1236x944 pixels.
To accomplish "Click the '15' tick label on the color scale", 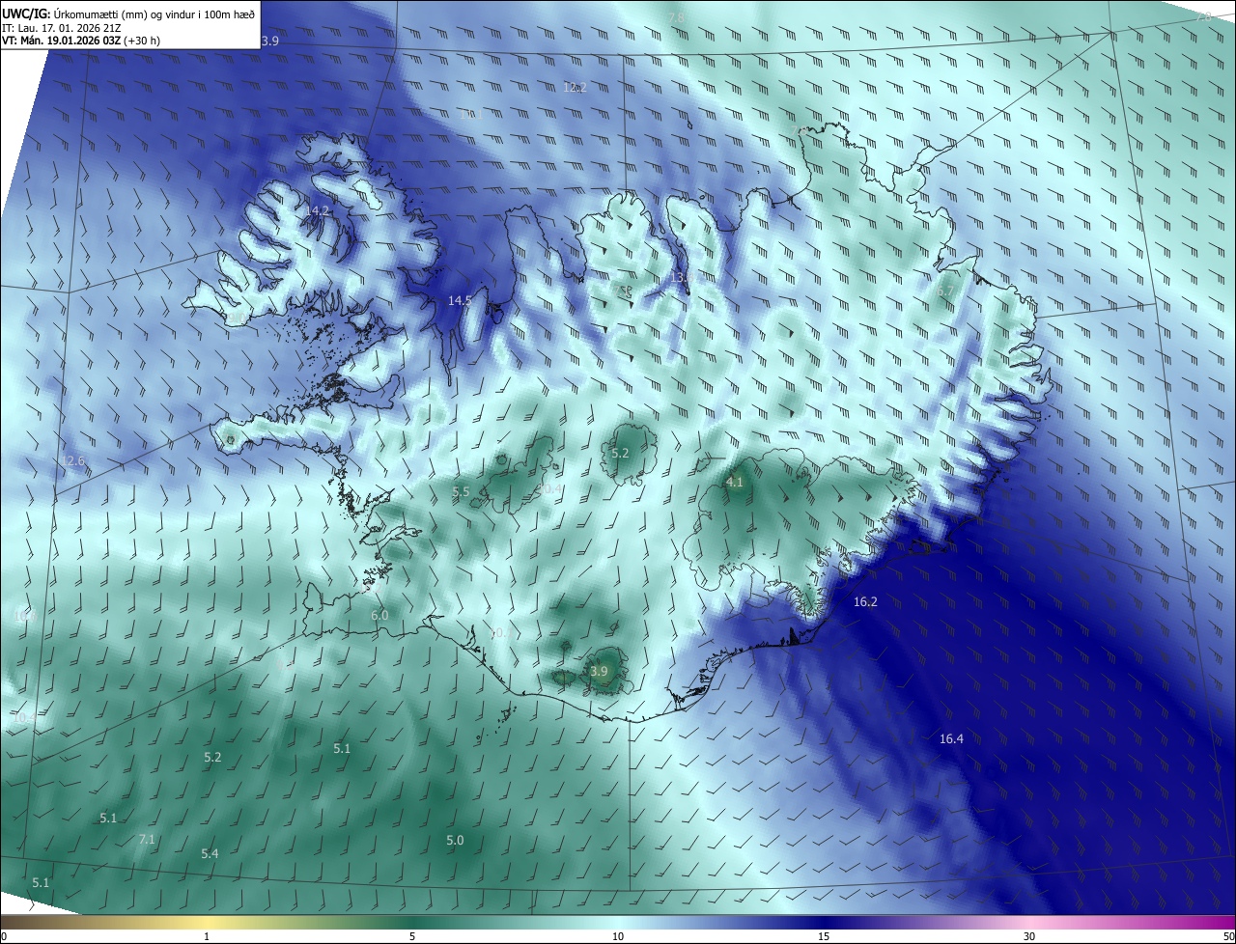I will click(x=824, y=936).
